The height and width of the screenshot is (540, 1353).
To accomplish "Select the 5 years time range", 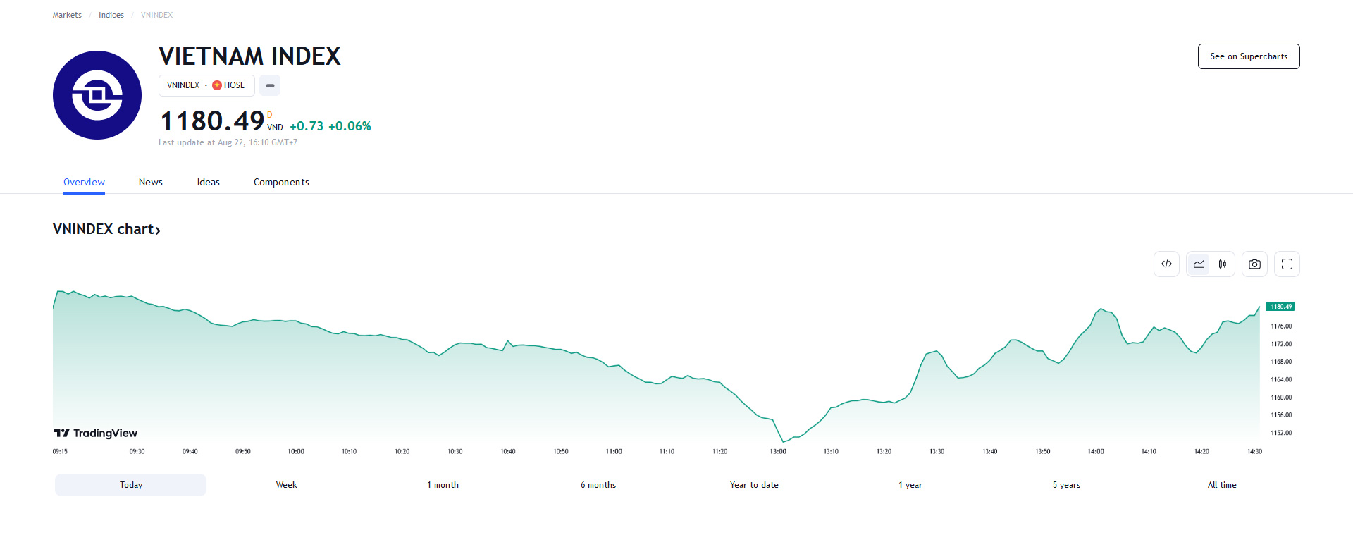I will coord(1066,485).
